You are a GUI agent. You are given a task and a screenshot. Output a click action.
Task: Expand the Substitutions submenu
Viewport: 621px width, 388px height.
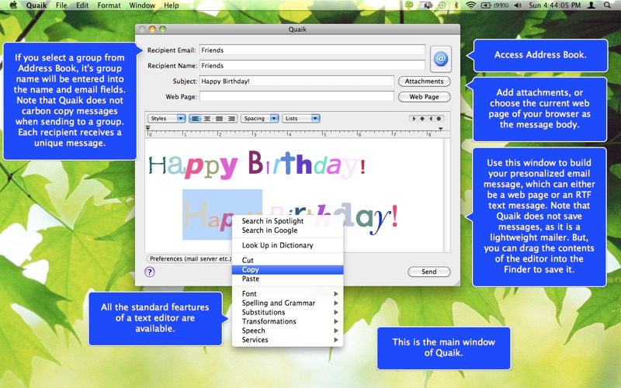pos(287,312)
